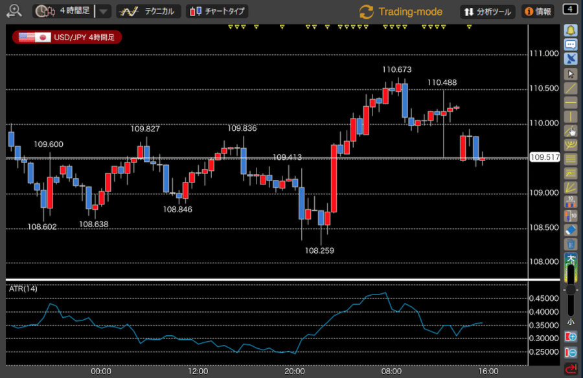583x378 pixels.
Task: Click the 111.000 price axis label
Action: pos(544,54)
